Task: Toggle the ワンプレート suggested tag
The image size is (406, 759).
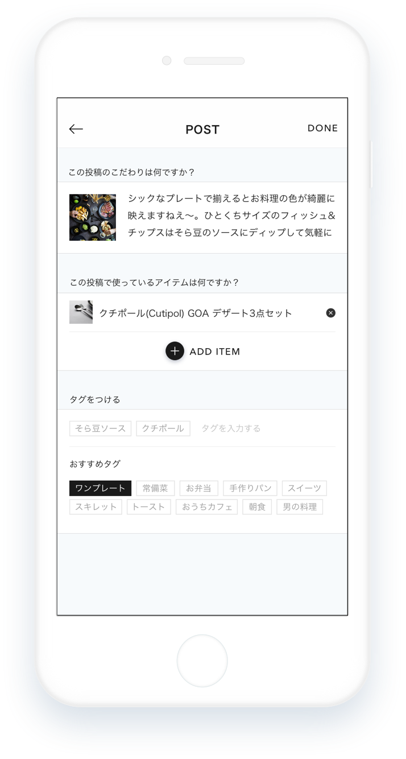Action: coord(100,488)
